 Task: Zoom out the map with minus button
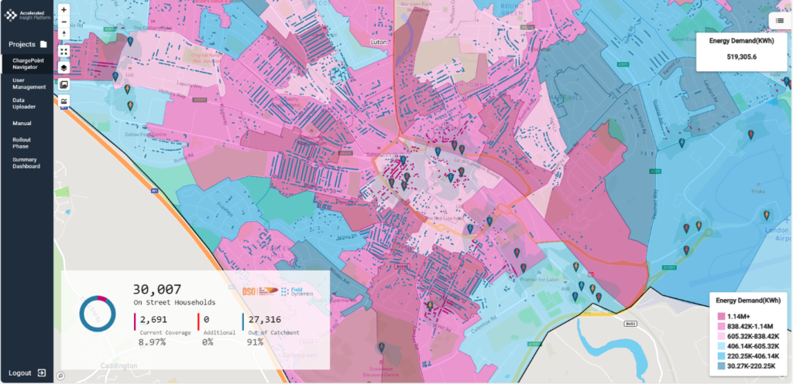64,22
